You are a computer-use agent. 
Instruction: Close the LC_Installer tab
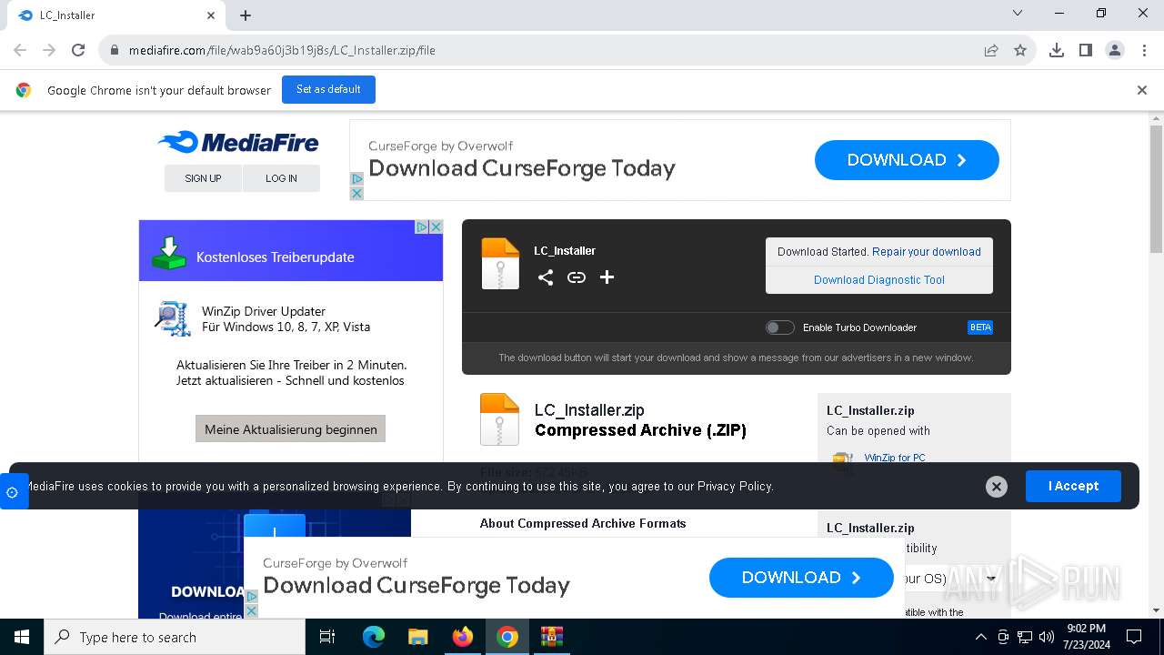(211, 15)
